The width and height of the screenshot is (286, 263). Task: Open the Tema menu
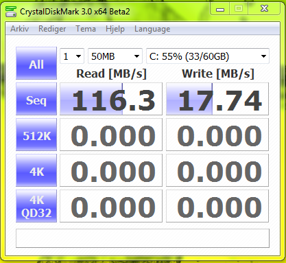(86, 29)
